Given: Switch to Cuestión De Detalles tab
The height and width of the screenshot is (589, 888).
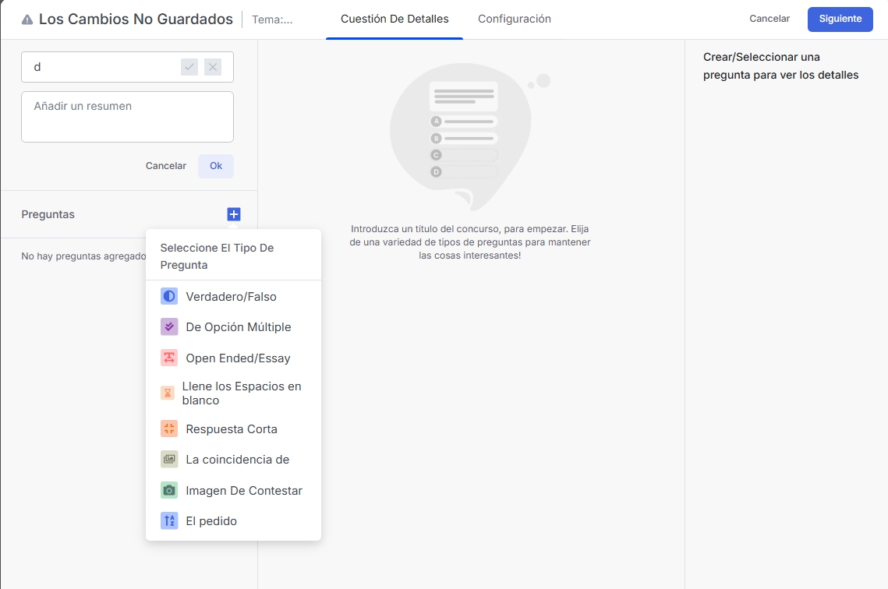Looking at the screenshot, I should click(x=394, y=19).
